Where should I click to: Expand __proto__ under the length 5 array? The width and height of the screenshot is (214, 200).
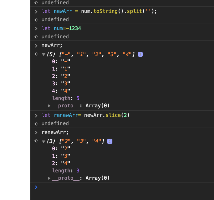[x=49, y=106]
